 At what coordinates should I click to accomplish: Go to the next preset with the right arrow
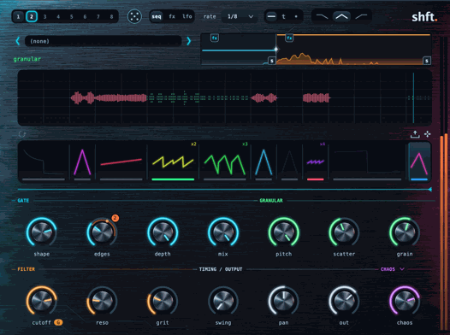pyautogui.click(x=188, y=41)
